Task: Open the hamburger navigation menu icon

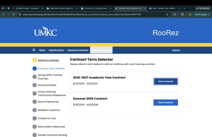Action: [34, 50]
